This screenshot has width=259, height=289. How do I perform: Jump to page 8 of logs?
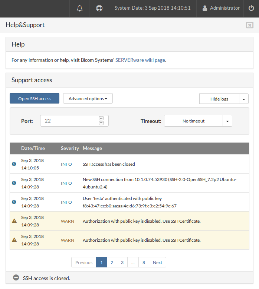[x=144, y=263]
